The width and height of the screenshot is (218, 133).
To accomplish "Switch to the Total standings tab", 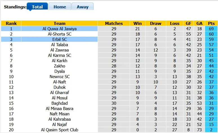I will click(37, 7).
